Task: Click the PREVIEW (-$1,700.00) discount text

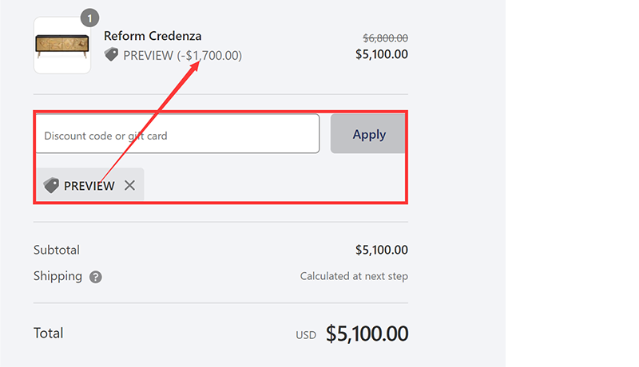Action: click(x=182, y=56)
